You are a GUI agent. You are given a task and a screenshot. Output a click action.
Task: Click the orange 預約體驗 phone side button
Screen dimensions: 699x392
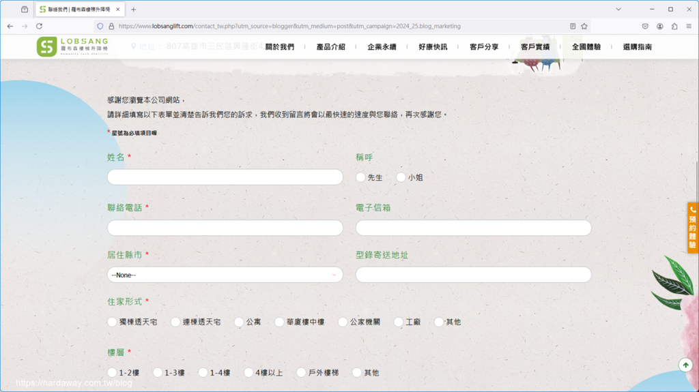(693, 228)
